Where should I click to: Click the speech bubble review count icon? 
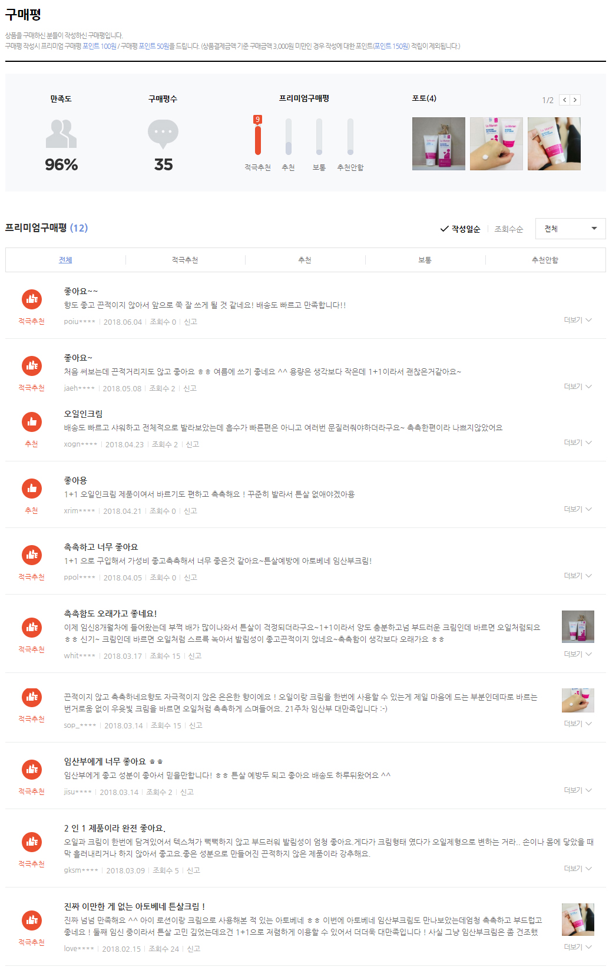point(163,134)
